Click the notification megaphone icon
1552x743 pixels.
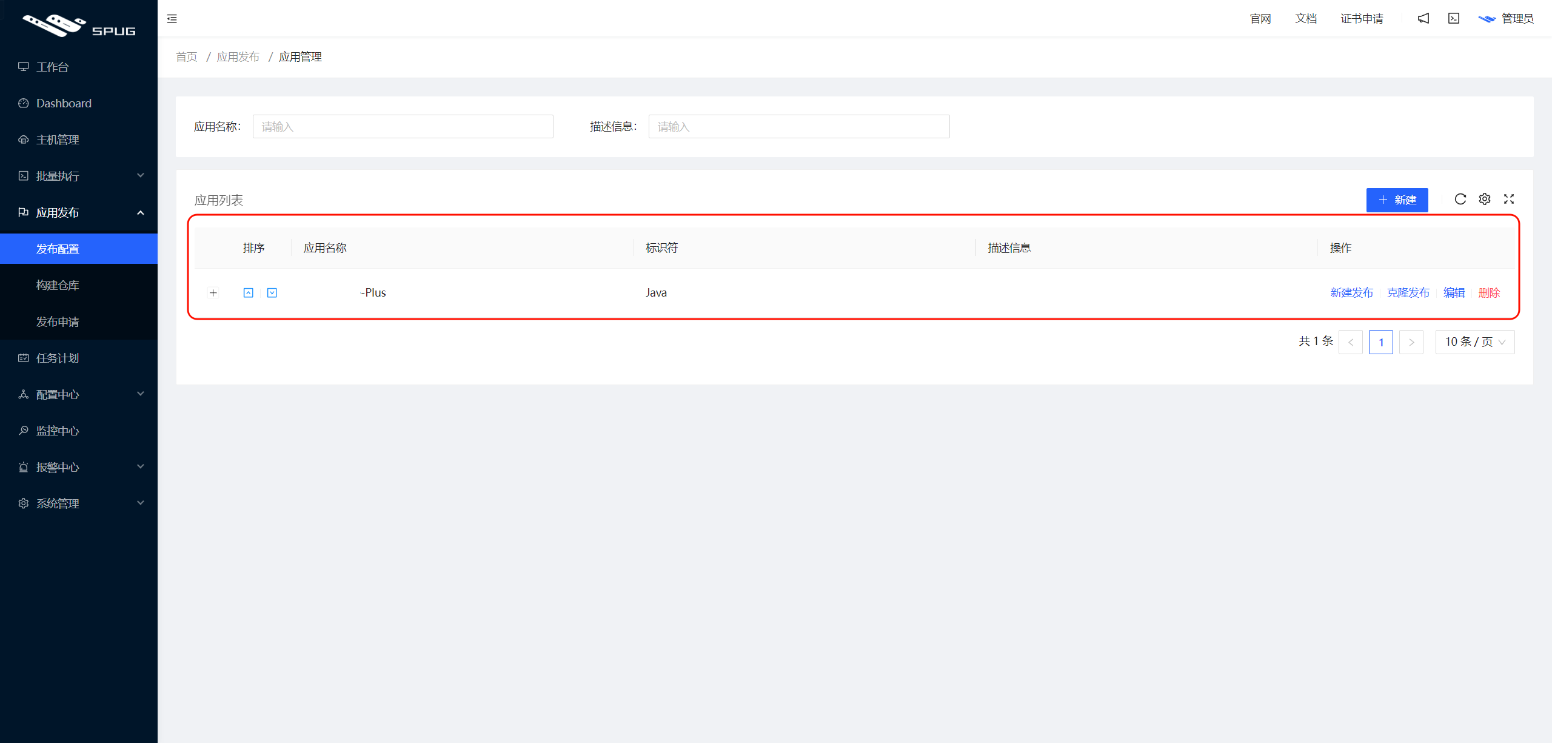pyautogui.click(x=1423, y=19)
